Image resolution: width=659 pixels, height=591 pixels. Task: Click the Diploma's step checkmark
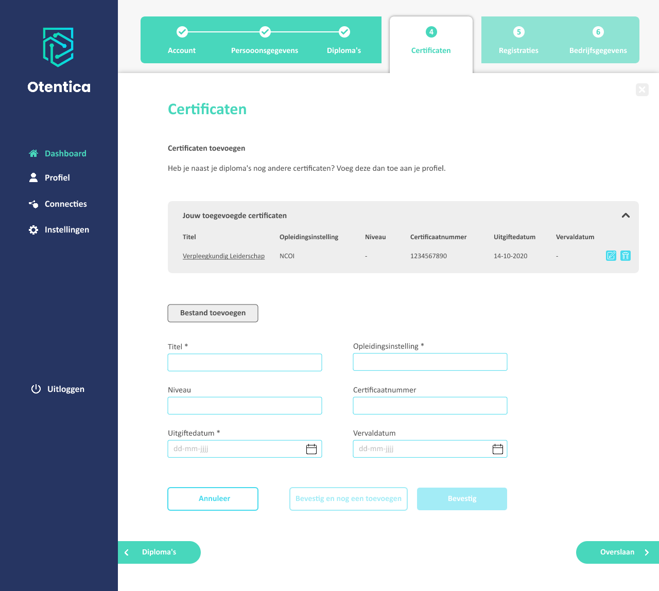click(344, 32)
